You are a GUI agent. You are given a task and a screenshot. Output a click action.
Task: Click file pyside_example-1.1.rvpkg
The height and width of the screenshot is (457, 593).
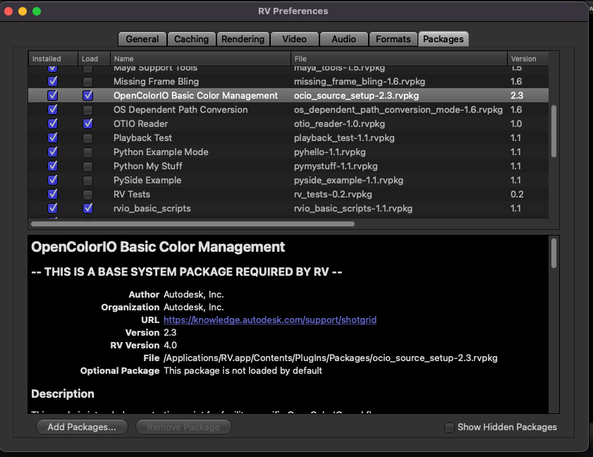(349, 181)
